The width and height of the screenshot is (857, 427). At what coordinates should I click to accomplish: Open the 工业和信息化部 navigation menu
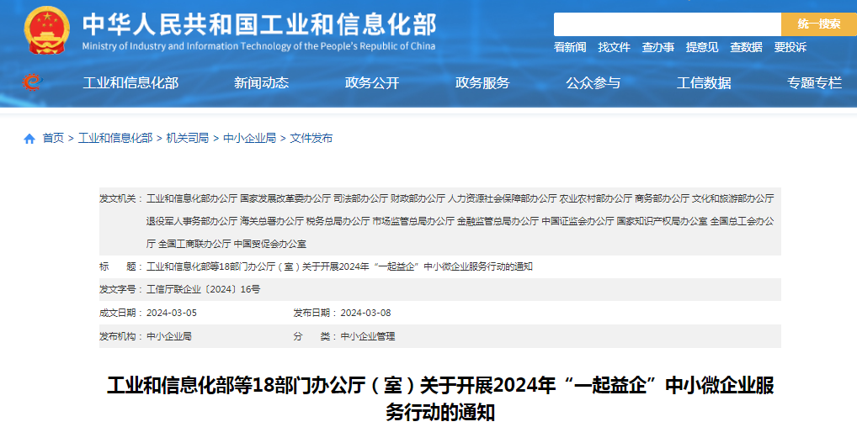[130, 82]
